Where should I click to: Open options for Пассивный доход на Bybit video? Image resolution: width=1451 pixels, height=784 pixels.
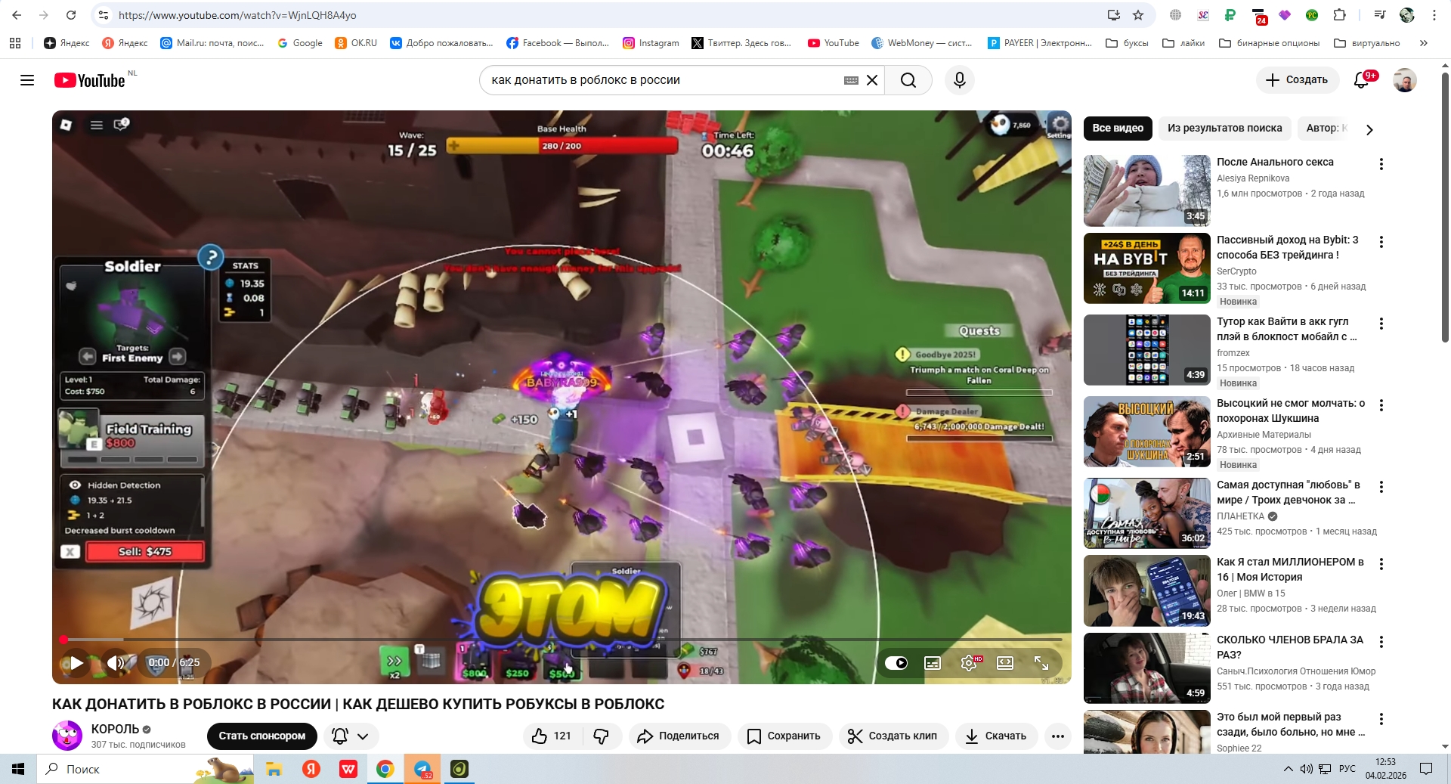point(1381,242)
